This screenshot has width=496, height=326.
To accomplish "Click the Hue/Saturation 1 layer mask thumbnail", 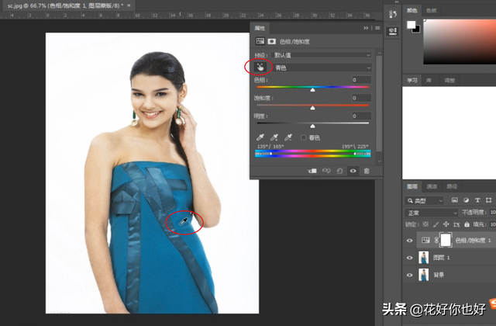I will [x=446, y=240].
